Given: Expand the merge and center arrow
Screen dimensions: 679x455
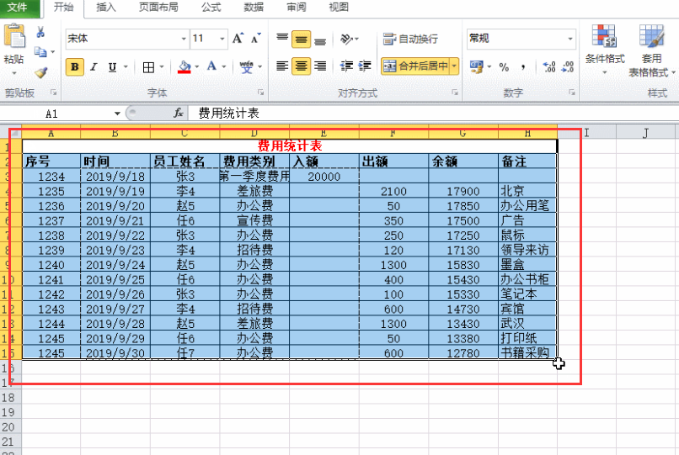Looking at the screenshot, I should tap(454, 66).
